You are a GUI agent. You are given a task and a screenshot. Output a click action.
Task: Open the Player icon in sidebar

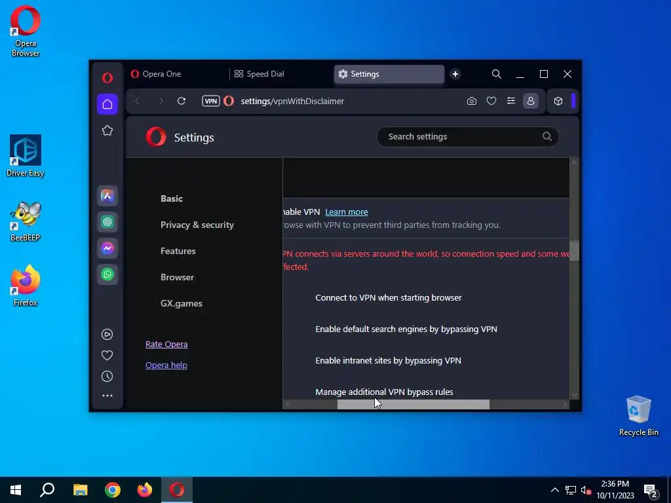(107, 335)
